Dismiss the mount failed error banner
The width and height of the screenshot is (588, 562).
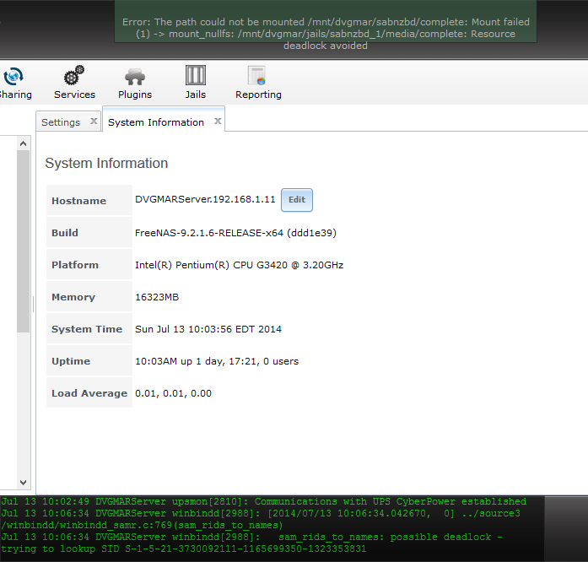326,34
